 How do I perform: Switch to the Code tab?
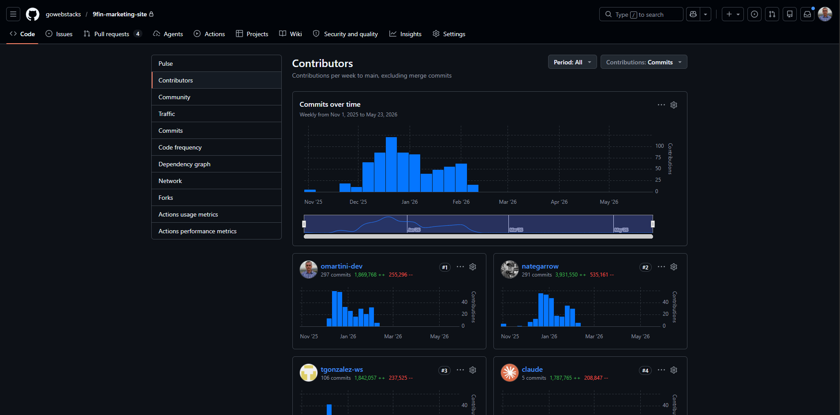coord(22,34)
